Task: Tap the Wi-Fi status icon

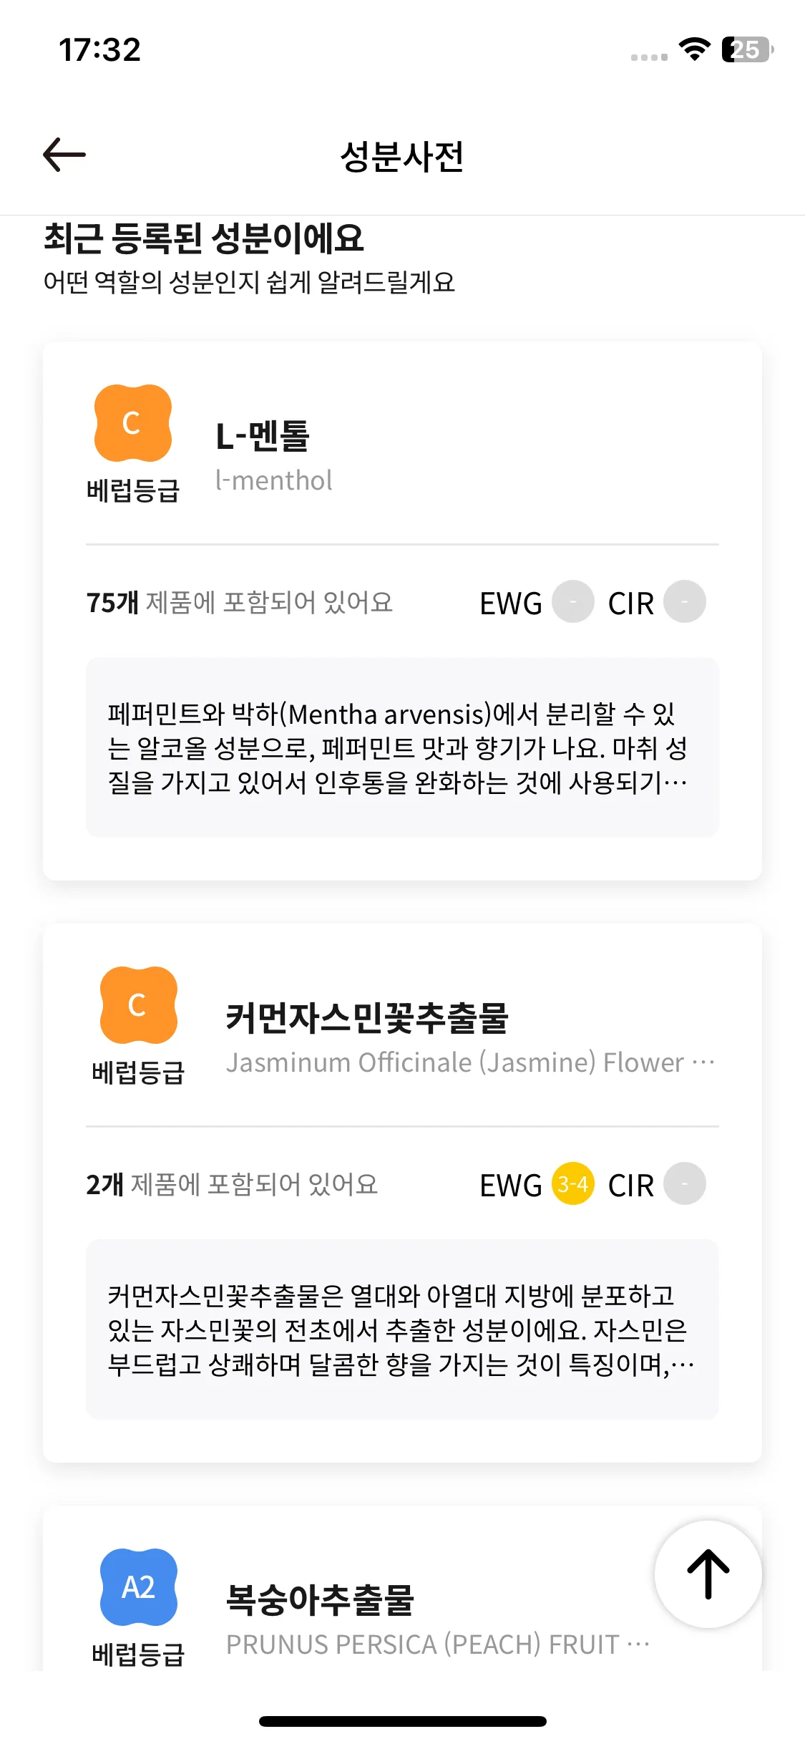Action: (694, 49)
